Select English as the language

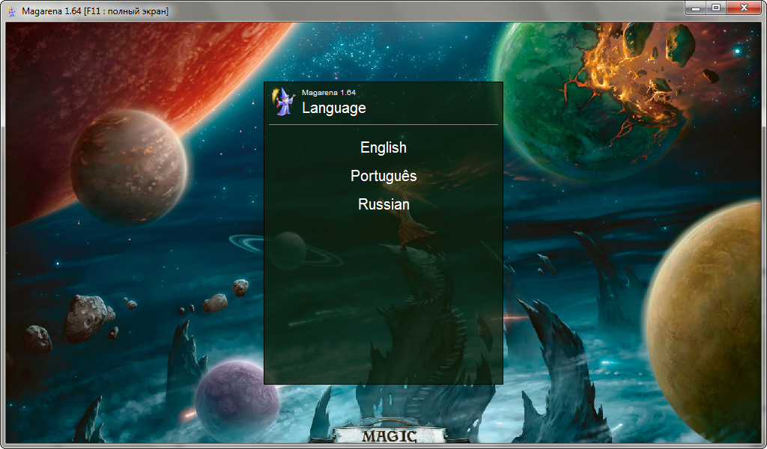pos(383,147)
